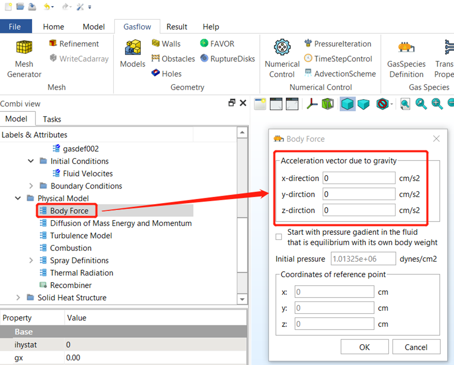The image size is (454, 365).
Task: Open the FAVOR geometry option
Action: 217,44
